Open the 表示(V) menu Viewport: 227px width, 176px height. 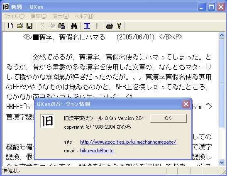click(61, 16)
